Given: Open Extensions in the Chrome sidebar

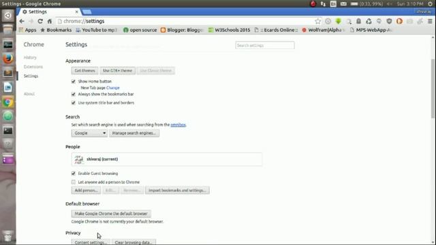Looking at the screenshot, I should point(33,67).
